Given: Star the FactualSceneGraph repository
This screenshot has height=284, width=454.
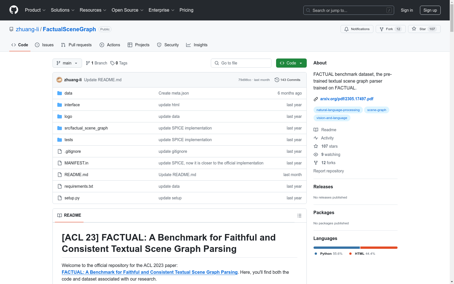Looking at the screenshot, I should tap(424, 29).
